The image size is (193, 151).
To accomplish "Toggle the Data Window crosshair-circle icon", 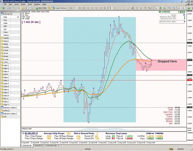I will (19, 8).
